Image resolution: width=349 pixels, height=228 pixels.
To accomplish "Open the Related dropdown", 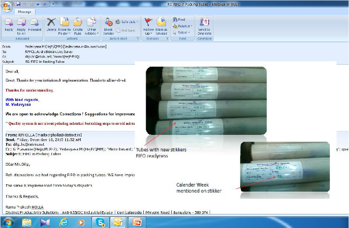I will coord(182,26).
